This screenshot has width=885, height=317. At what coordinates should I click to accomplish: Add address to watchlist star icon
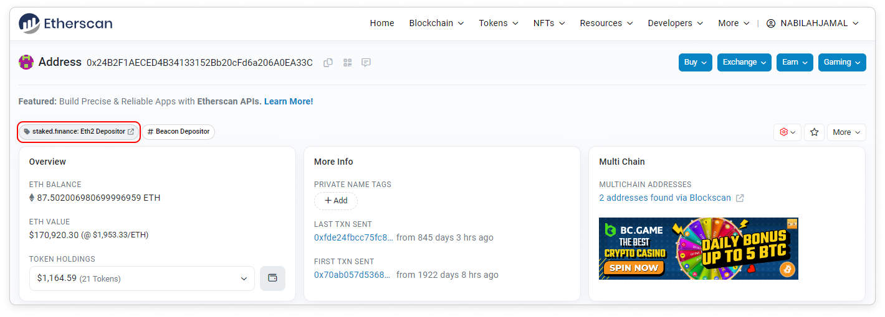814,132
